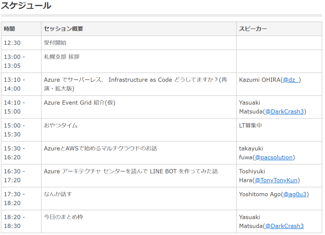The height and width of the screenshot is (235, 325).
Task: Select the おやつタイム session cell
Action: pyautogui.click(x=139, y=130)
